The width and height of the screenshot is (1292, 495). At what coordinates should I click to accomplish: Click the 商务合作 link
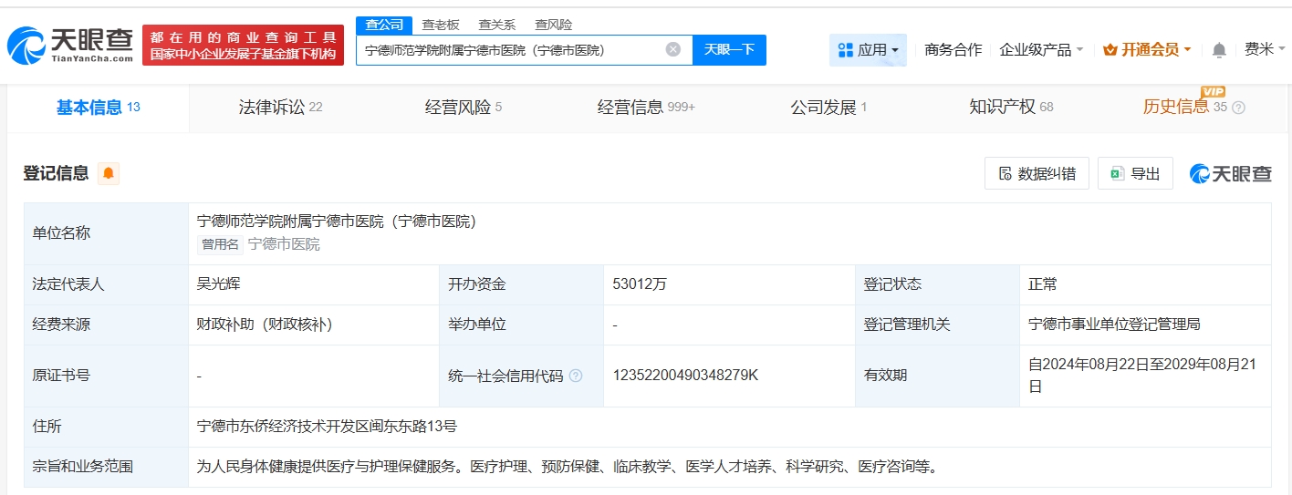point(953,50)
